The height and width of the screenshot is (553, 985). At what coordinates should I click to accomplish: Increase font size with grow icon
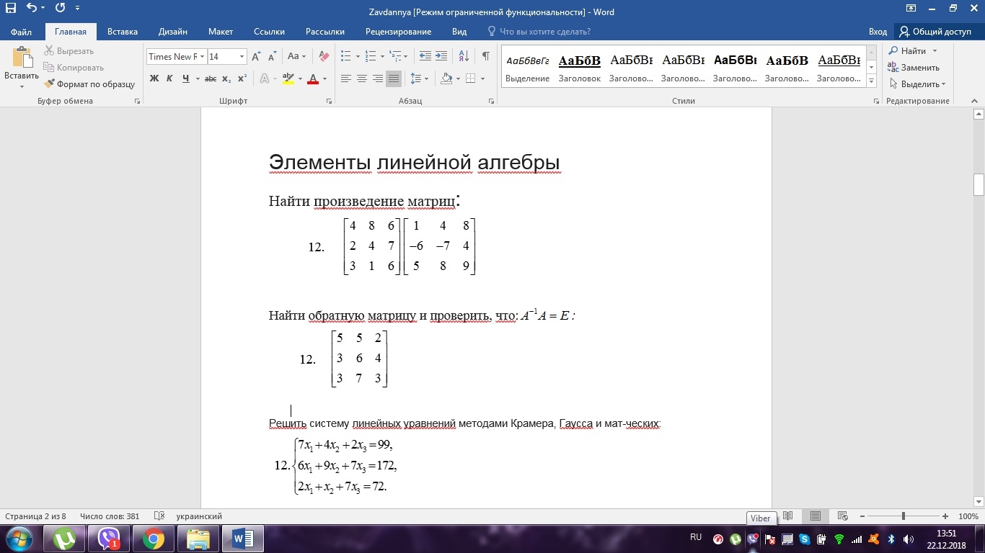(256, 56)
